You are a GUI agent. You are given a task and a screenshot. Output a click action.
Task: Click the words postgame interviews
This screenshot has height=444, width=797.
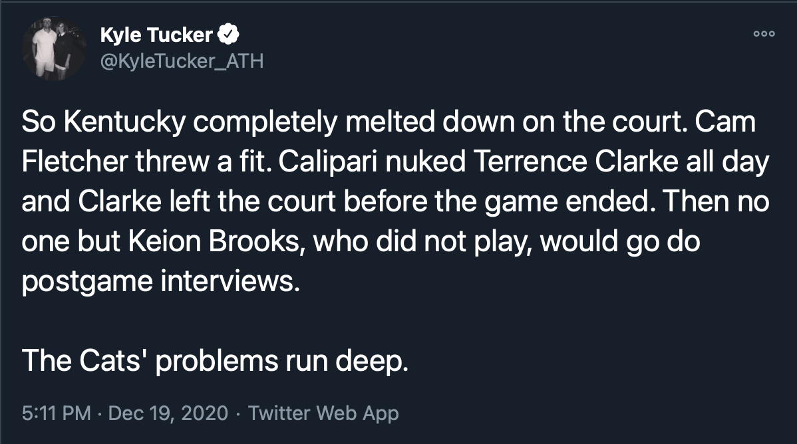click(158, 282)
